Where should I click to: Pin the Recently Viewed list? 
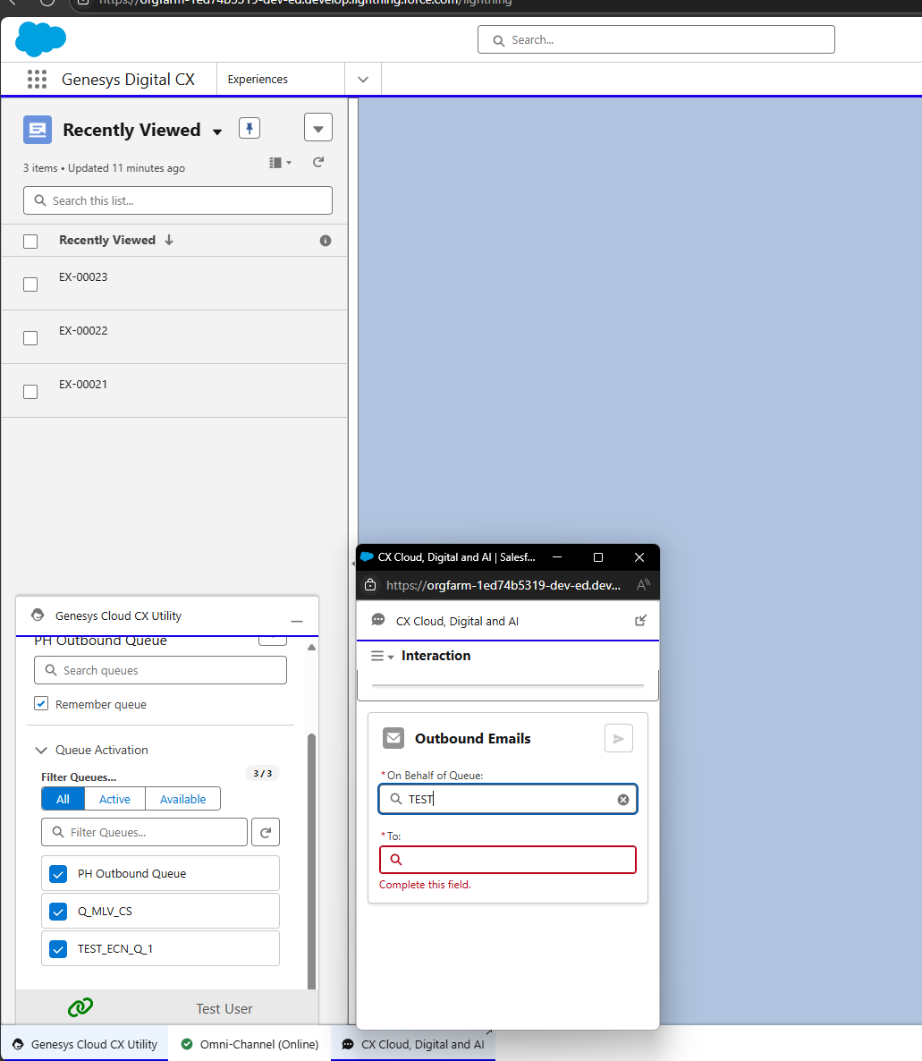tap(250, 128)
